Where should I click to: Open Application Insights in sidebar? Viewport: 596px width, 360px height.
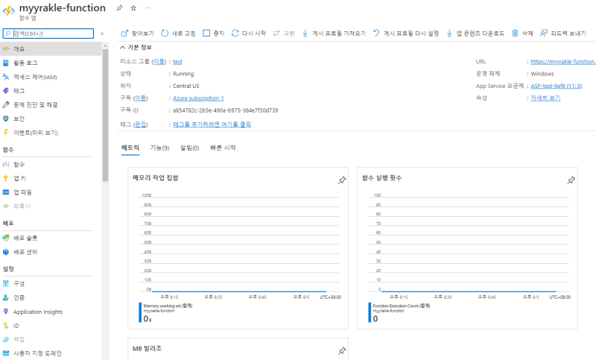(x=37, y=312)
